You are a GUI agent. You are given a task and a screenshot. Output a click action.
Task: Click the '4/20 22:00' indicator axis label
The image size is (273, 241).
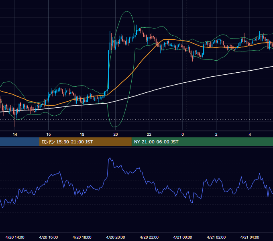click(x=149, y=237)
